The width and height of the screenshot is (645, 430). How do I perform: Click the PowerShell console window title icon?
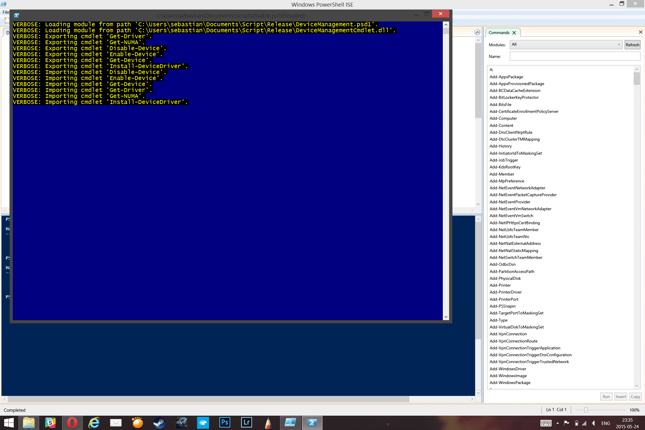[x=17, y=16]
